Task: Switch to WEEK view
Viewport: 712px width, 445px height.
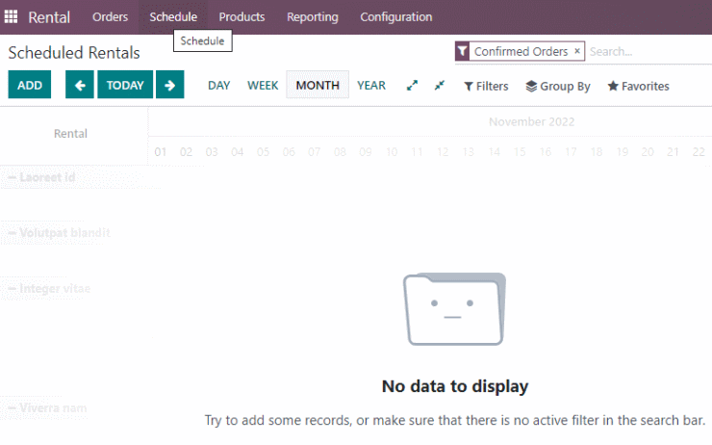Action: pos(263,85)
